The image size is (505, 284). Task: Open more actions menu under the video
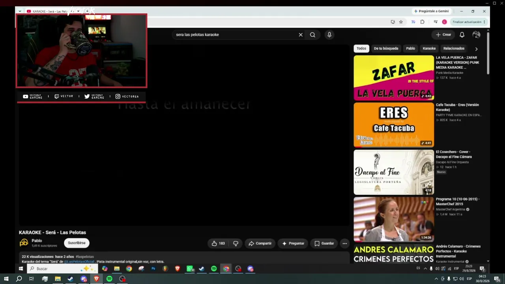(344, 243)
